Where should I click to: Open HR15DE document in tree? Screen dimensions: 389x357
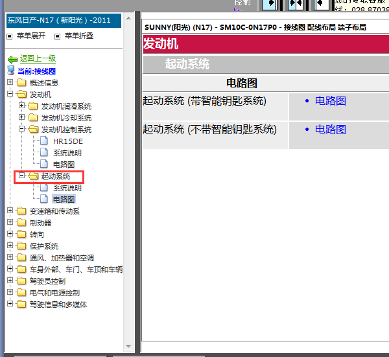coord(68,141)
